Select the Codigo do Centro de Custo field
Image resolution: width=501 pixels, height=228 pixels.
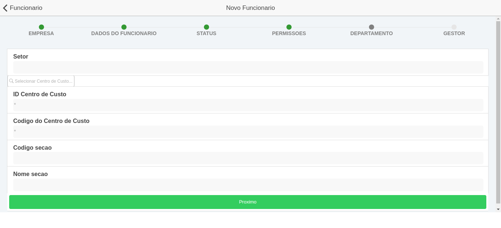pyautogui.click(x=248, y=132)
